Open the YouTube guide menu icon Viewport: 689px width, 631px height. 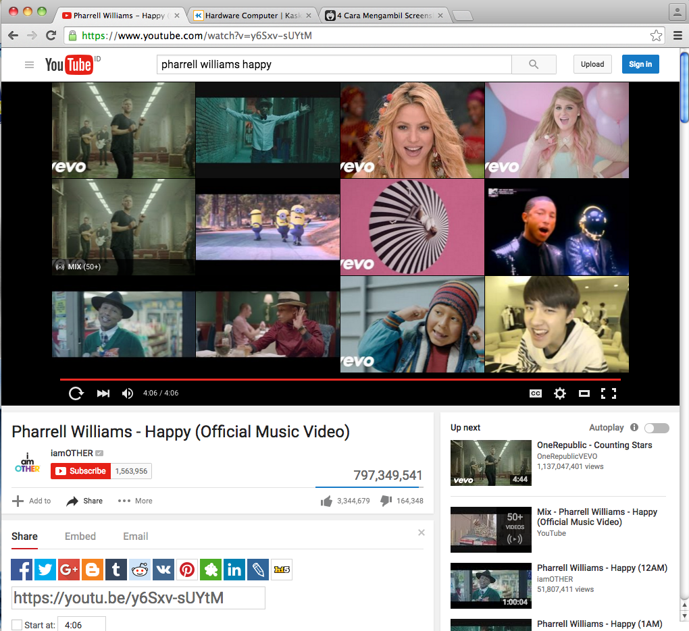click(x=30, y=65)
